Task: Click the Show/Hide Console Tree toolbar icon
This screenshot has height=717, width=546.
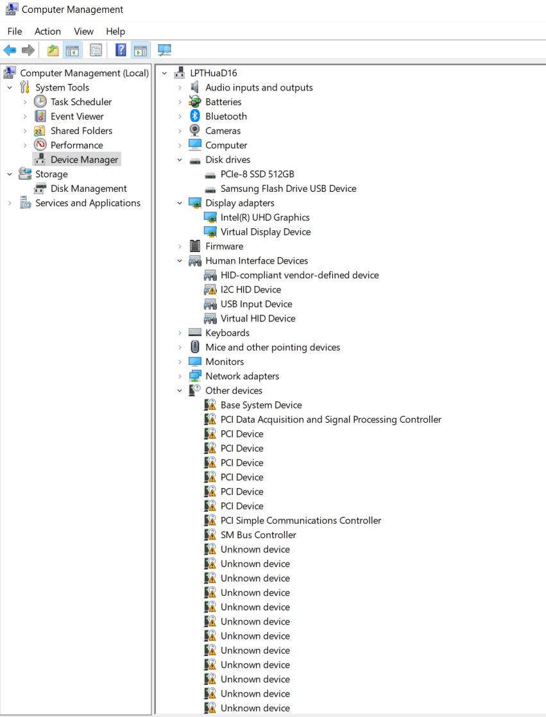Action: pos(73,50)
